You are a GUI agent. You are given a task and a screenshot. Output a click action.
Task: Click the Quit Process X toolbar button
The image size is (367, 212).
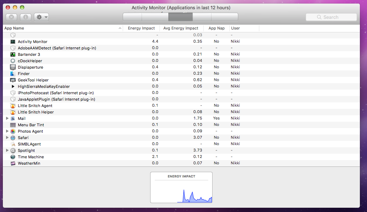pos(11,17)
